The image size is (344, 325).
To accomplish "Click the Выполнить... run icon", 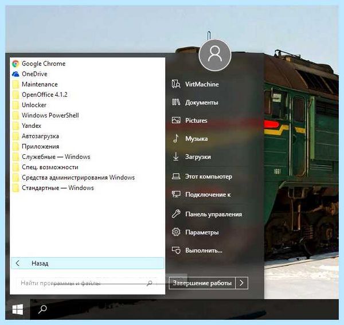I will (176, 250).
